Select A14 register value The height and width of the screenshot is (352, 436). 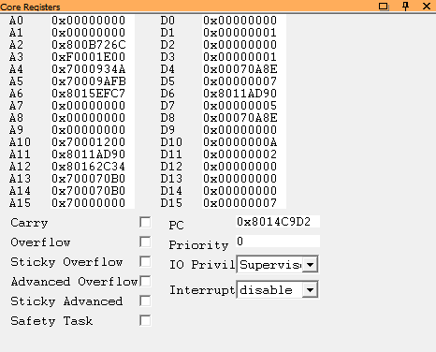[93, 191]
